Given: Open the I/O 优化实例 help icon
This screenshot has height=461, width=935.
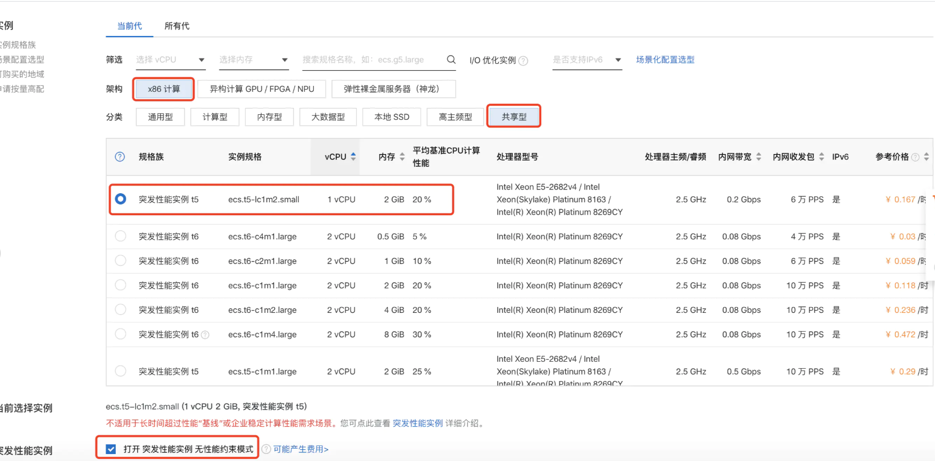Looking at the screenshot, I should 524,61.
